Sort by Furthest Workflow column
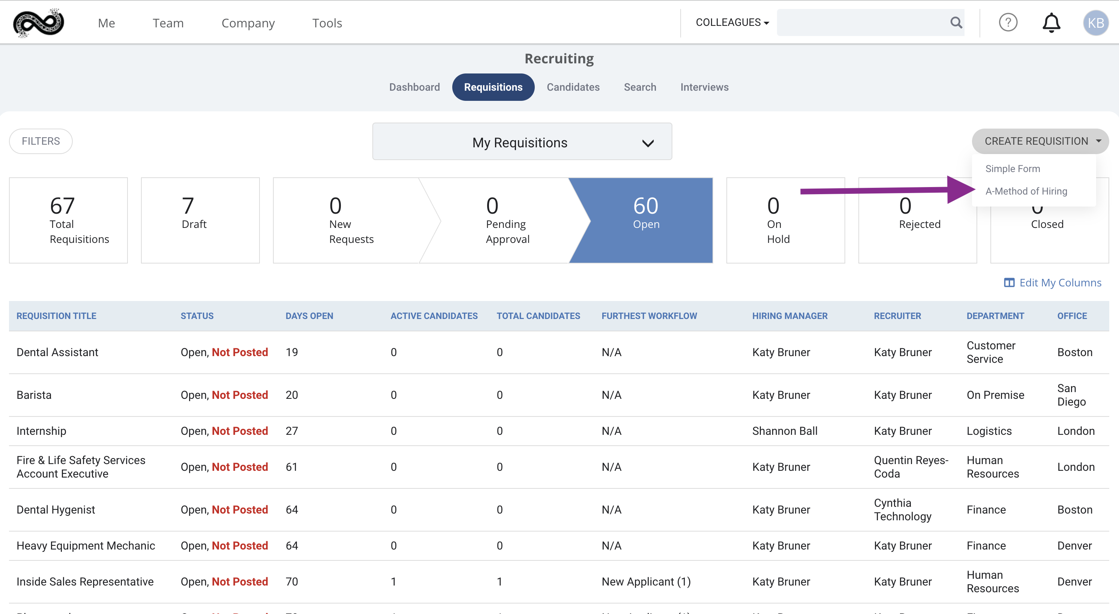This screenshot has width=1119, height=614. 649,316
